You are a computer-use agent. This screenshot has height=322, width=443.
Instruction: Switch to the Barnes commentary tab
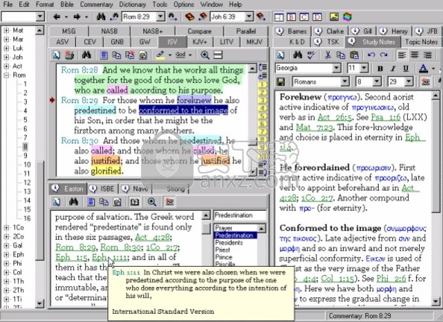292,31
